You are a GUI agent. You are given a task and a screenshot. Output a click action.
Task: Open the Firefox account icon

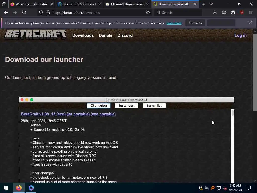[x=224, y=13]
